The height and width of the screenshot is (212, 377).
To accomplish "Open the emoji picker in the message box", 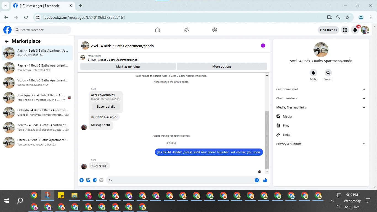I will click(x=257, y=180).
